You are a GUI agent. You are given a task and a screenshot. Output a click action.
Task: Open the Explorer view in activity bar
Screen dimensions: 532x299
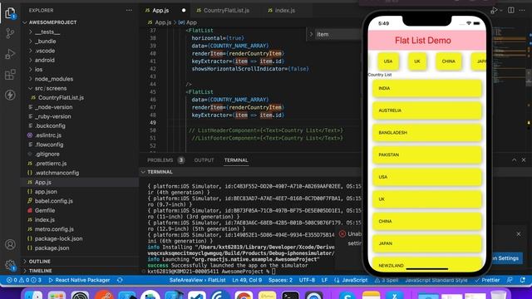click(x=10, y=13)
